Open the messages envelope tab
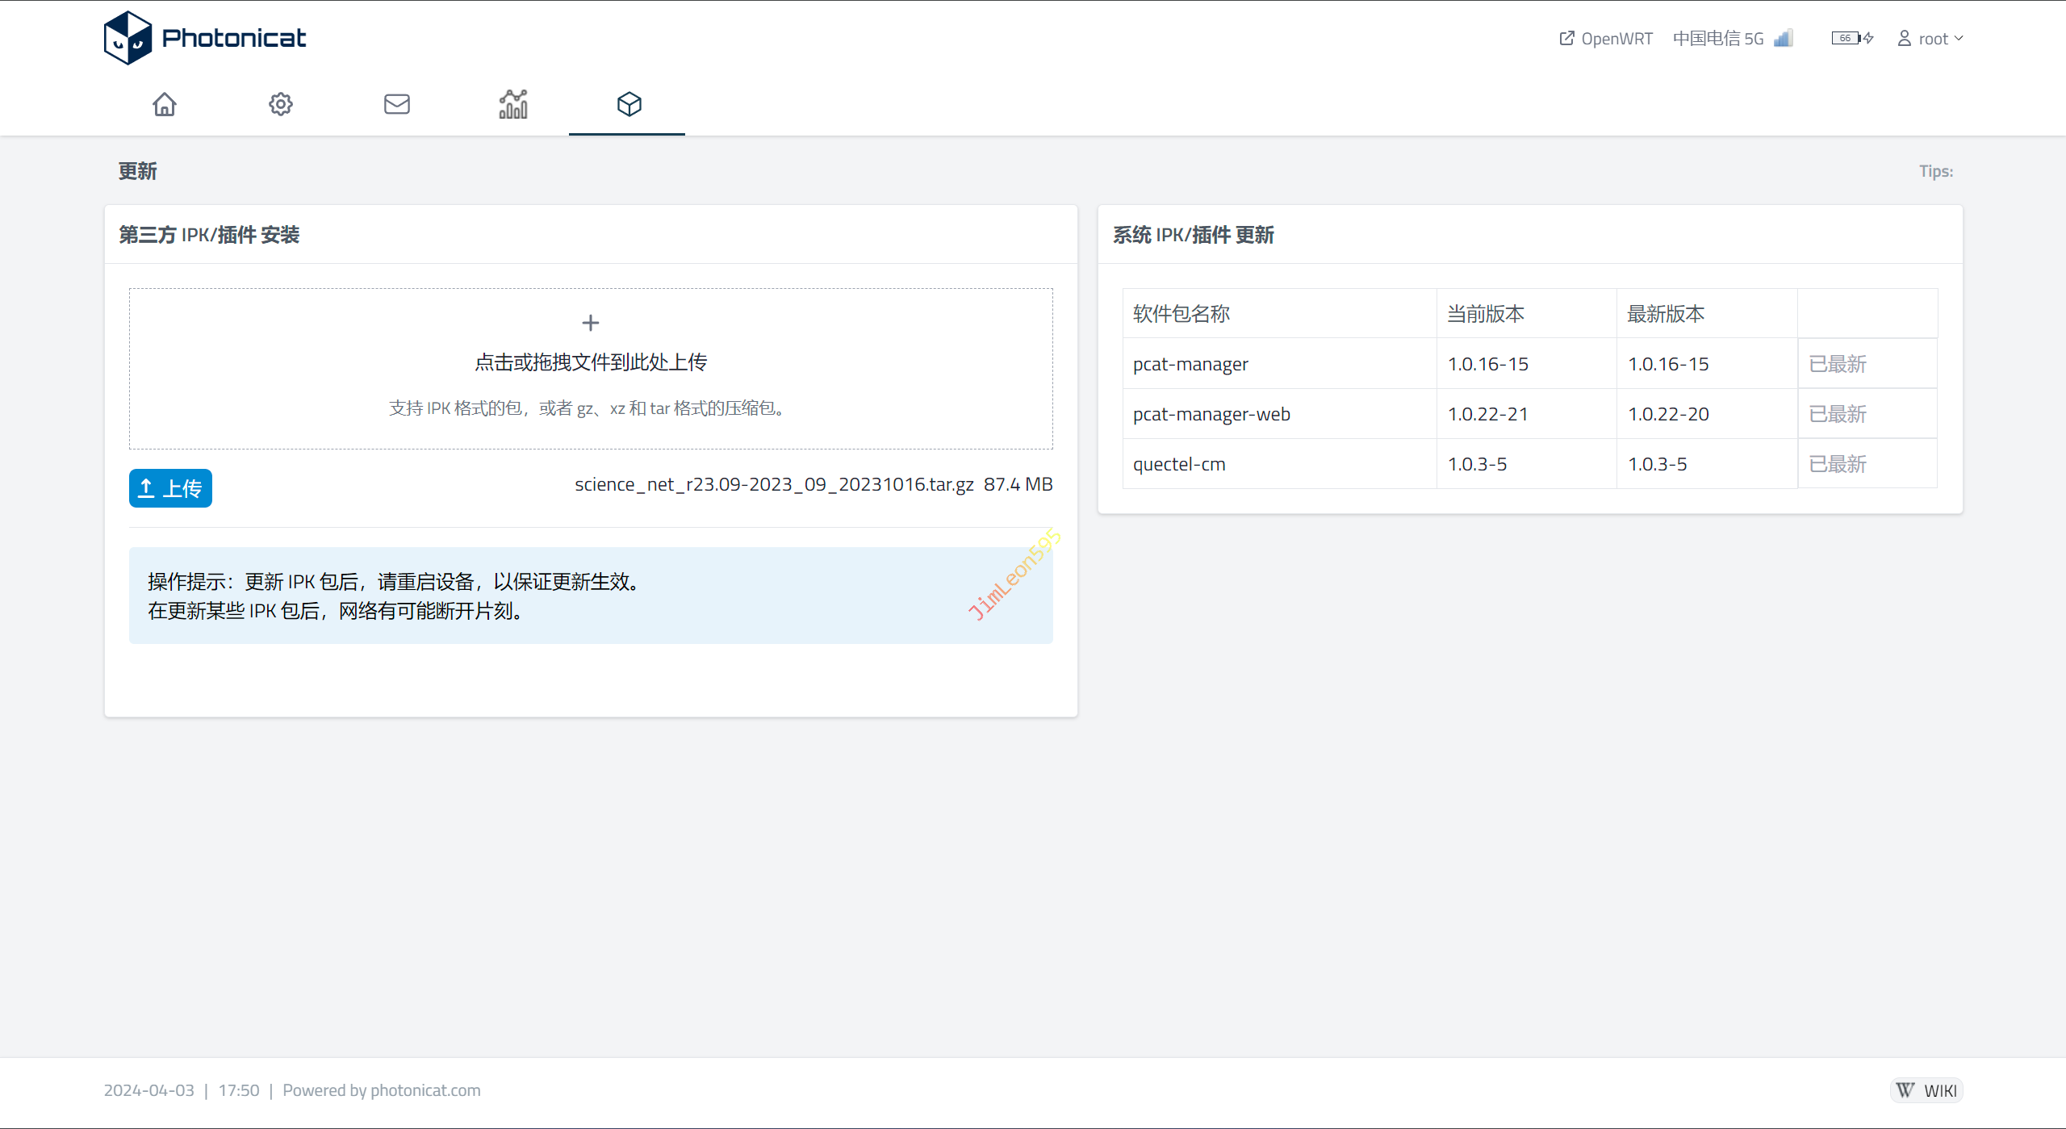Screen dimensions: 2066x1129 point(397,104)
